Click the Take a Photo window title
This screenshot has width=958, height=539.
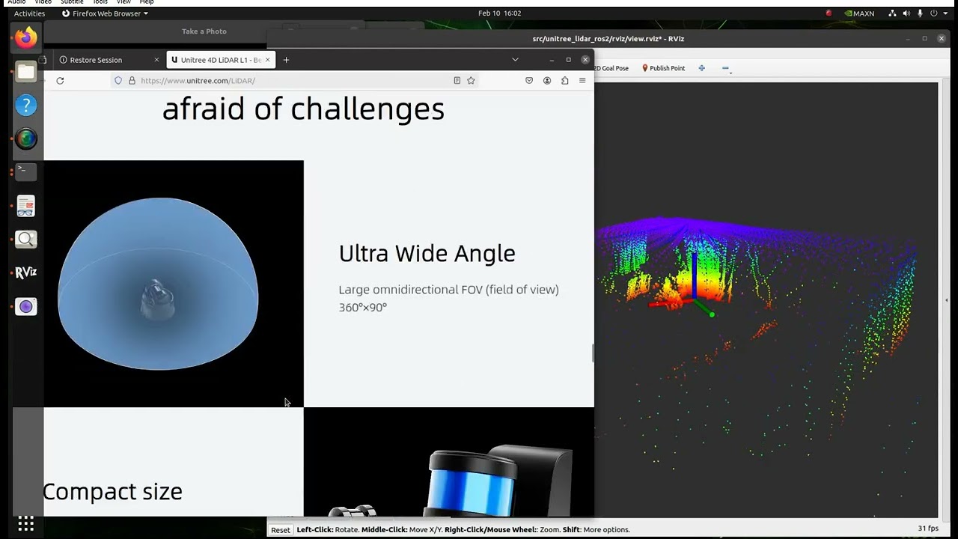(x=204, y=31)
